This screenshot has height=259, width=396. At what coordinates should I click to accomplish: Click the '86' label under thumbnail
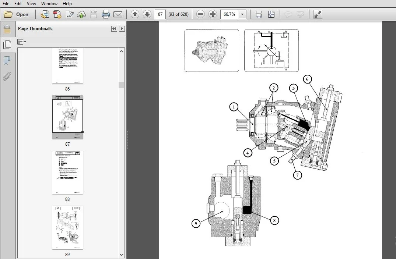(x=67, y=89)
